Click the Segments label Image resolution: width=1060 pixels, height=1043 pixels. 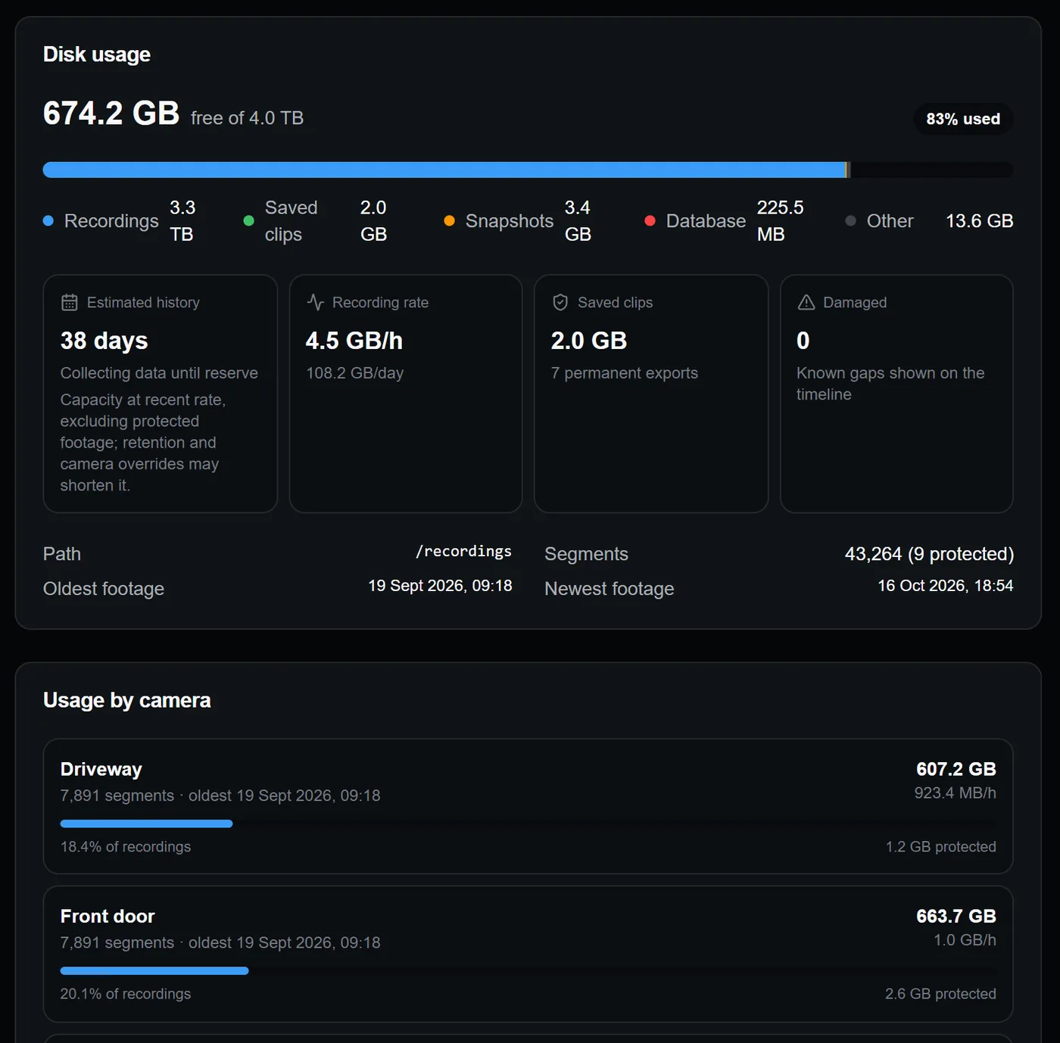586,554
